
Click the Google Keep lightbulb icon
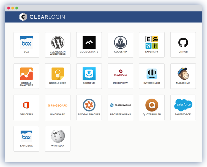click(x=58, y=74)
